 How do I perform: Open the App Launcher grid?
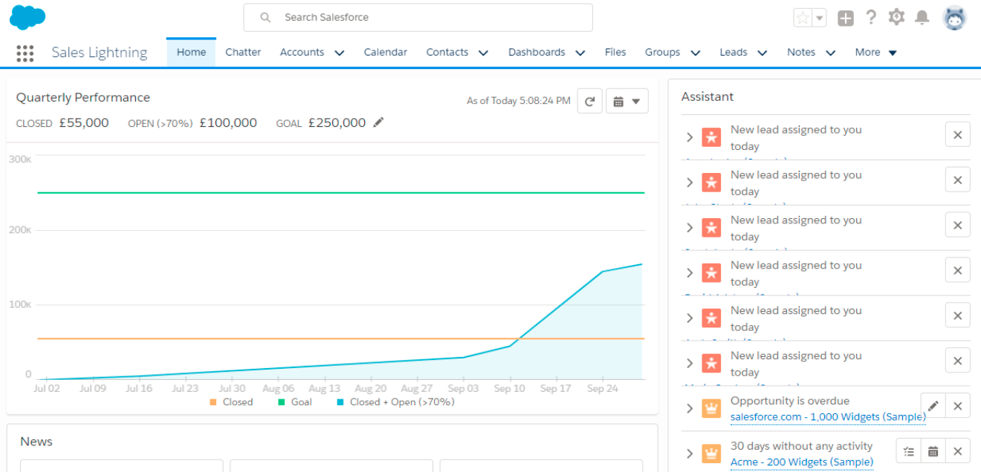tap(25, 53)
